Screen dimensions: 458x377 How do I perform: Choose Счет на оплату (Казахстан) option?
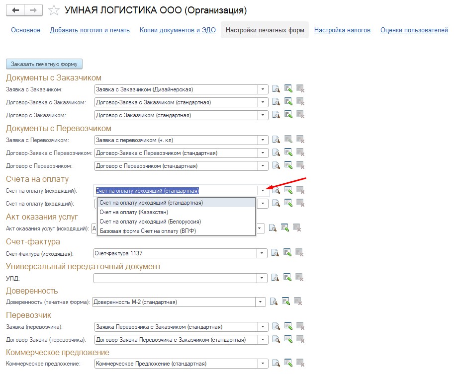tap(177, 212)
